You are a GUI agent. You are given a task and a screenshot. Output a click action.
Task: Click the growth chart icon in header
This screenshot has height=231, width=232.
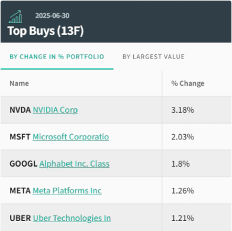tap(15, 17)
